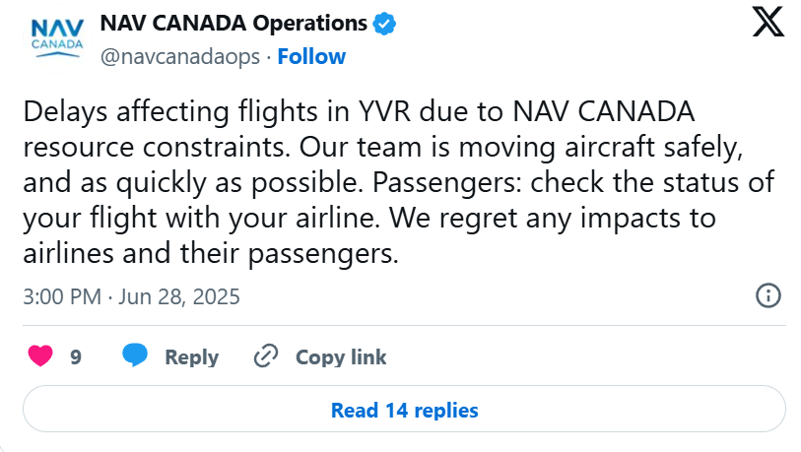Open the NAV CANADA Operations profile name

coord(234,24)
